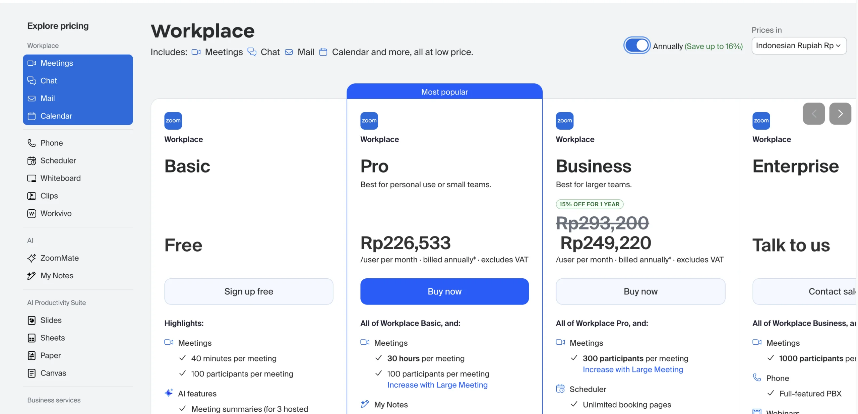Click the Meetings camera icon in sidebar
Viewport: 858px width, 414px height.
point(32,63)
